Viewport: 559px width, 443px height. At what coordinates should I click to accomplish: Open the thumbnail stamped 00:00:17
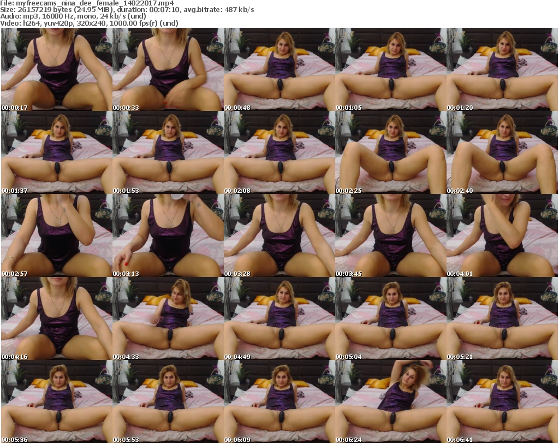57,69
